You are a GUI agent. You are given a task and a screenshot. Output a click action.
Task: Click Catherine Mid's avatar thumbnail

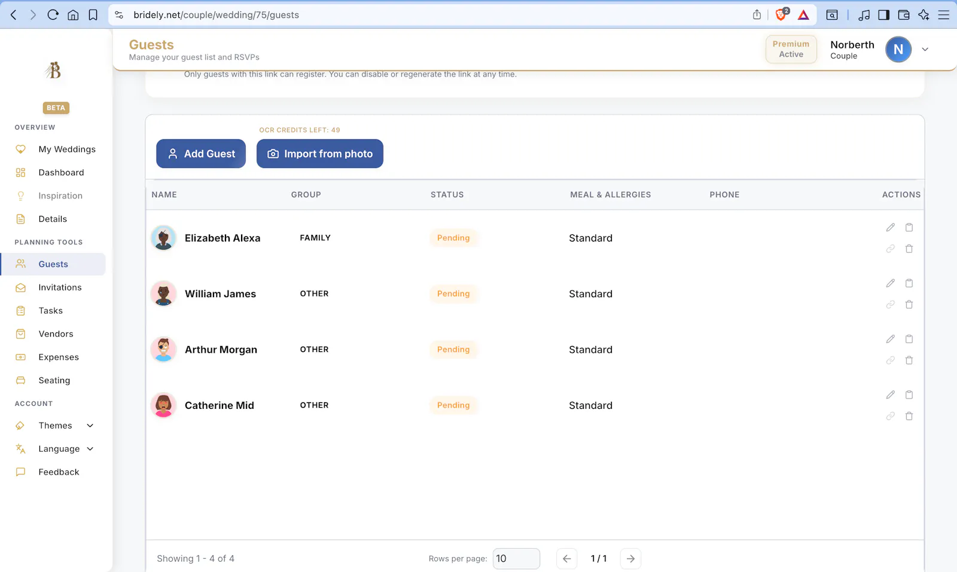(163, 405)
